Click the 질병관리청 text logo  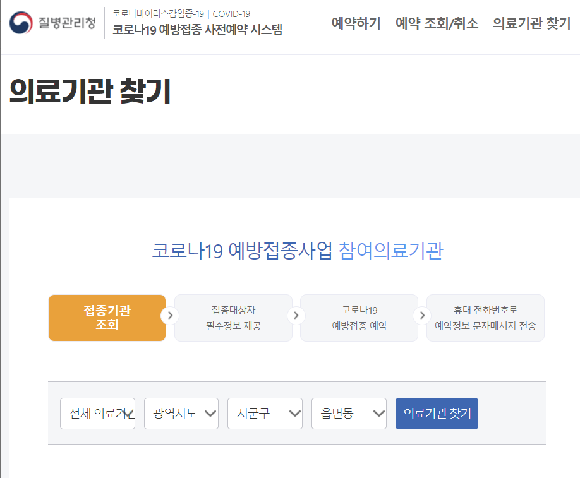pos(68,23)
